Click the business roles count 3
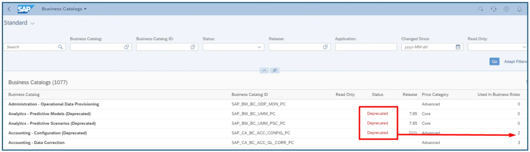Image resolution: width=530 pixels, height=152 pixels. pyautogui.click(x=519, y=143)
